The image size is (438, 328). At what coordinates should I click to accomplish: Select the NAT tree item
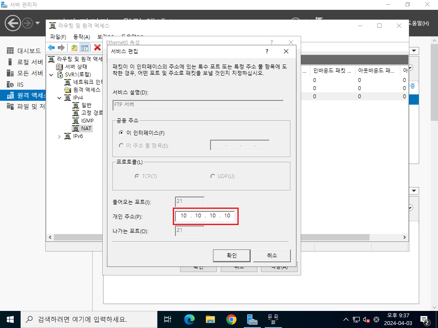(x=82, y=128)
